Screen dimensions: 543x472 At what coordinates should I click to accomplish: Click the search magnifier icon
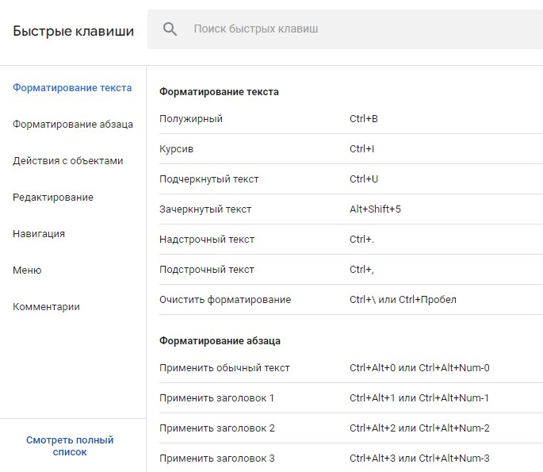pos(170,29)
